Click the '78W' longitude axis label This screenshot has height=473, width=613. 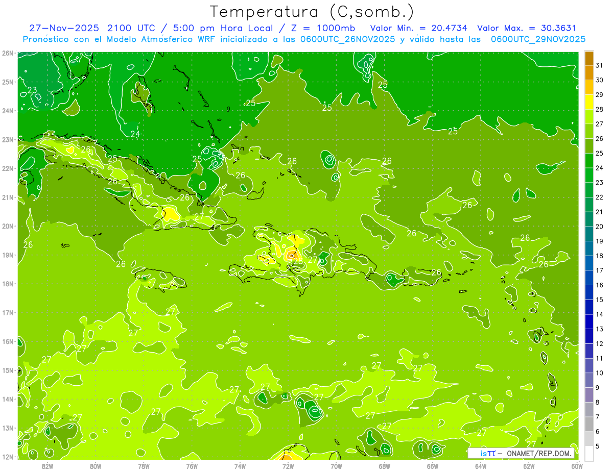144,465
